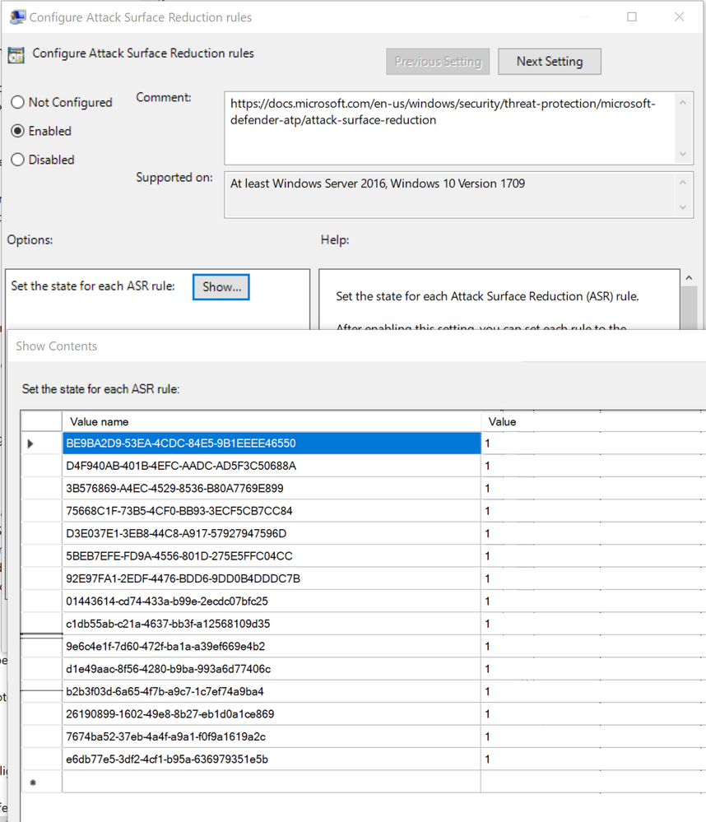Click the empty value name cell in last row

click(272, 782)
